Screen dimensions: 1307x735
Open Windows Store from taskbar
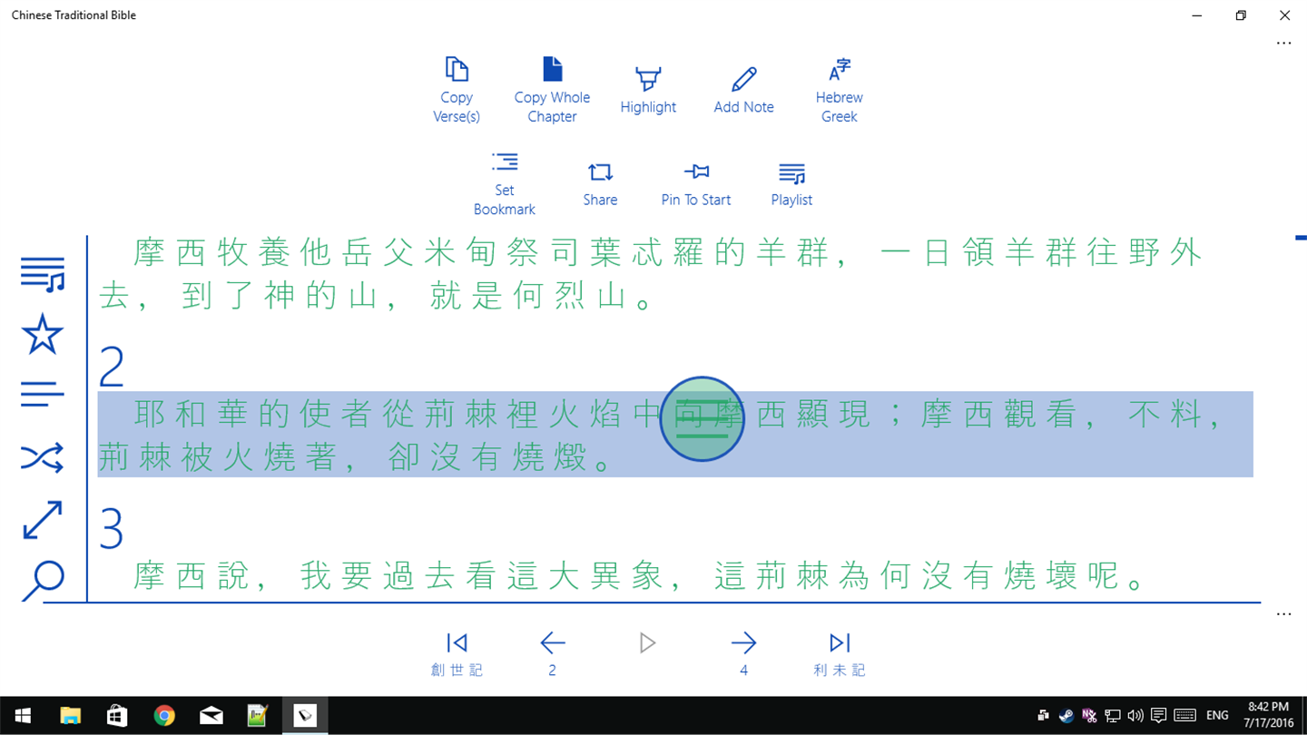[117, 716]
